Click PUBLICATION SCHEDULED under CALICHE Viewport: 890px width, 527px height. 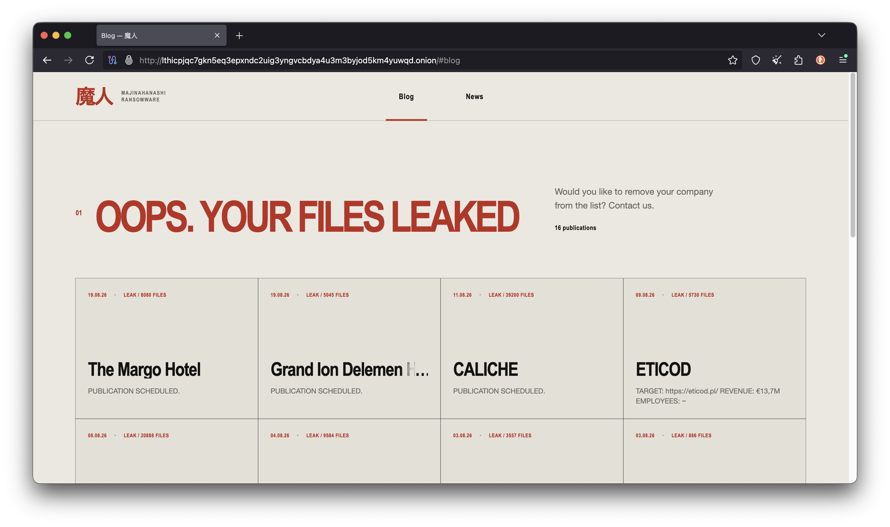coord(499,391)
